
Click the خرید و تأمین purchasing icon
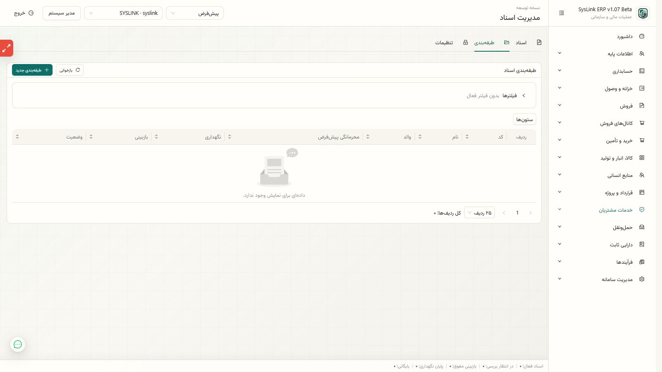pos(642,141)
